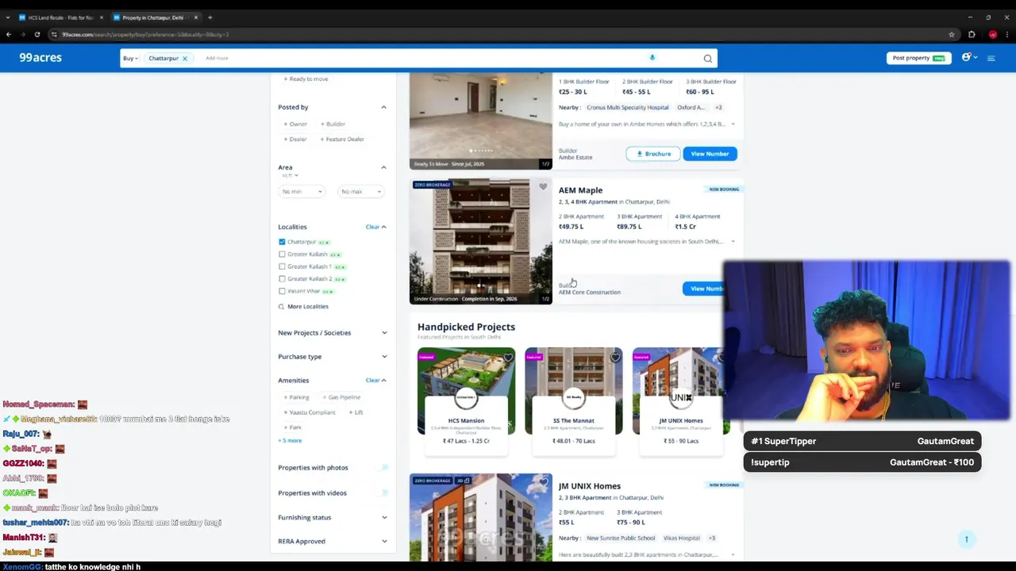Open browser extensions puzzle icon
1016x571 pixels.
point(972,34)
